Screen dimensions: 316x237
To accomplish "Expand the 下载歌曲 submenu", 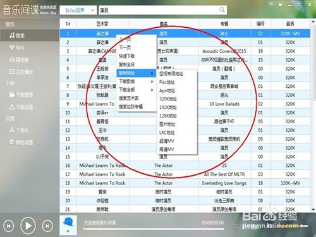I will (136, 82).
